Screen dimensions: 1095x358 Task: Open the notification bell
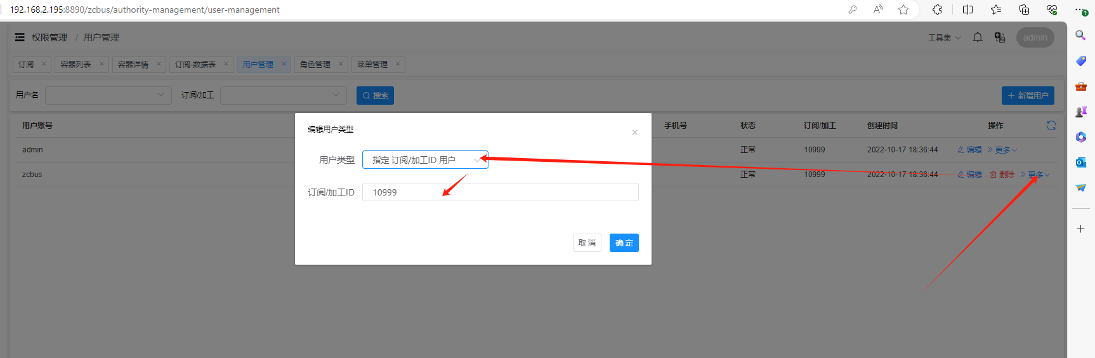click(978, 37)
